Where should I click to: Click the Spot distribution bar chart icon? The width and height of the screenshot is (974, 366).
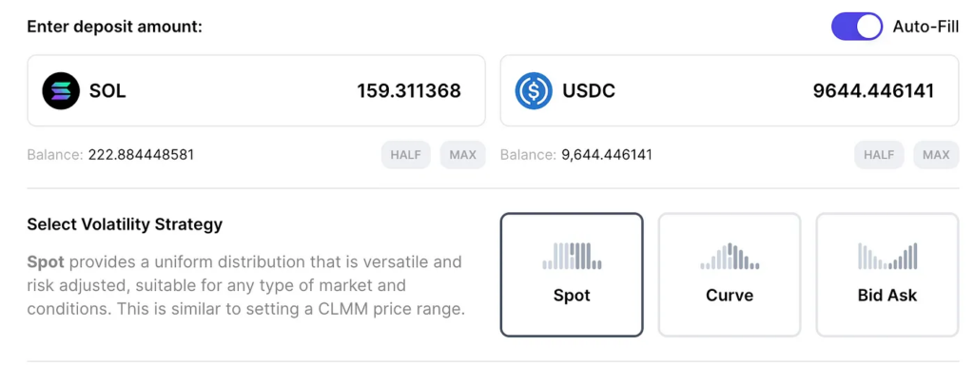point(572,256)
